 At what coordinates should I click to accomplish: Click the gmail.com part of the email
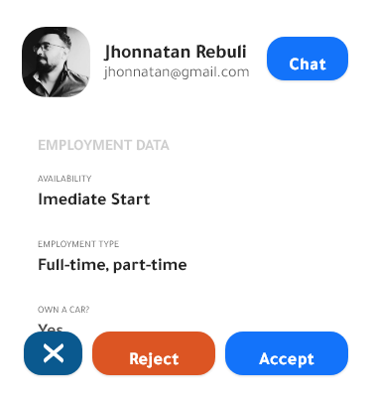215,72
